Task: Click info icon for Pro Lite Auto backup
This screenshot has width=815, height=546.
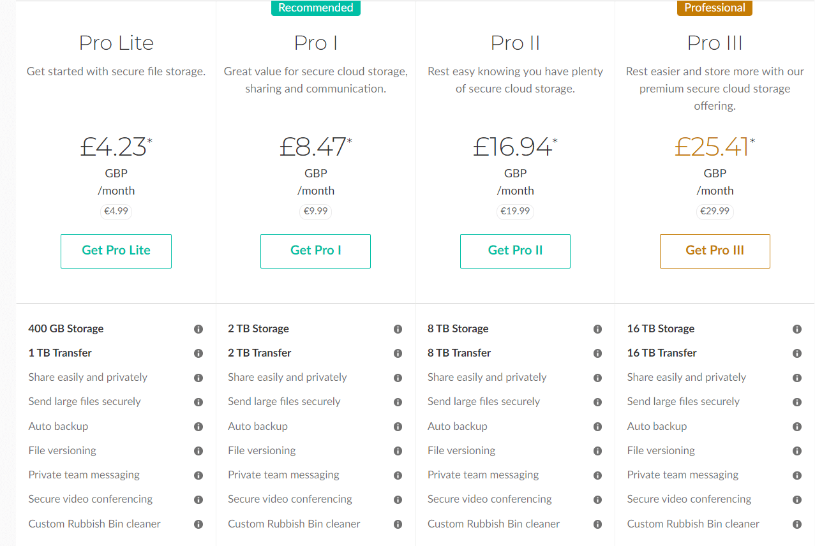Action: click(x=198, y=427)
